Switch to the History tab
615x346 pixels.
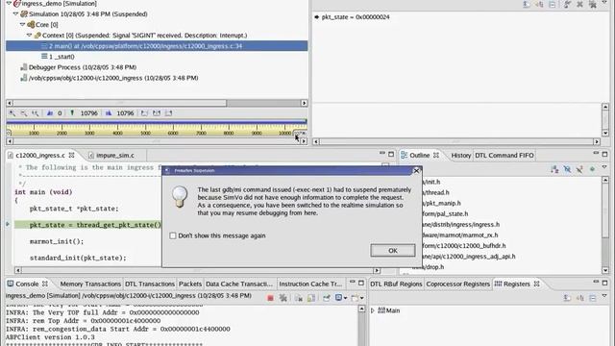(x=461, y=156)
